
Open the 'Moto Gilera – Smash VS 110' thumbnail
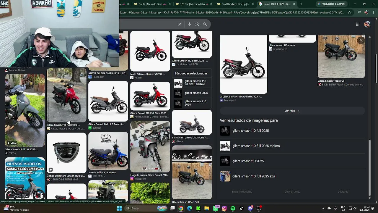point(150,51)
